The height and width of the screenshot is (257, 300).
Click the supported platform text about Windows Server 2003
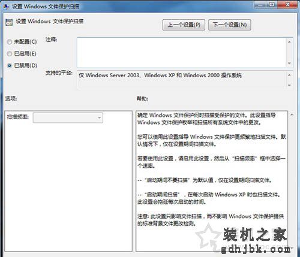tap(160, 75)
